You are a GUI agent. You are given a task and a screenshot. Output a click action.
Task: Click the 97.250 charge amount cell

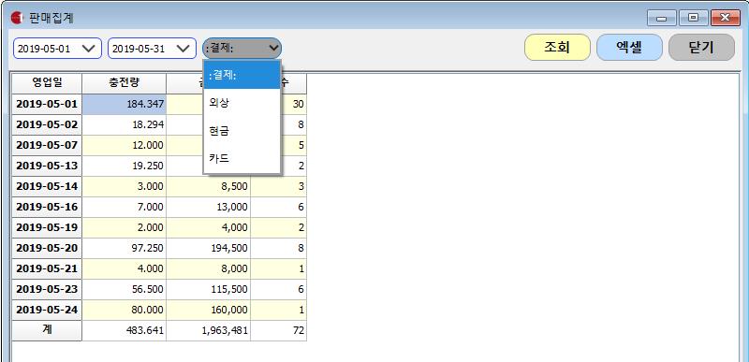pos(125,248)
